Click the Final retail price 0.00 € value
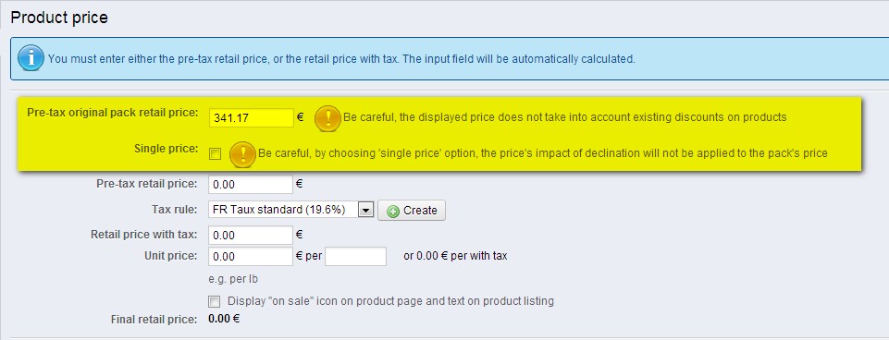The width and height of the screenshot is (889, 340). click(x=224, y=319)
